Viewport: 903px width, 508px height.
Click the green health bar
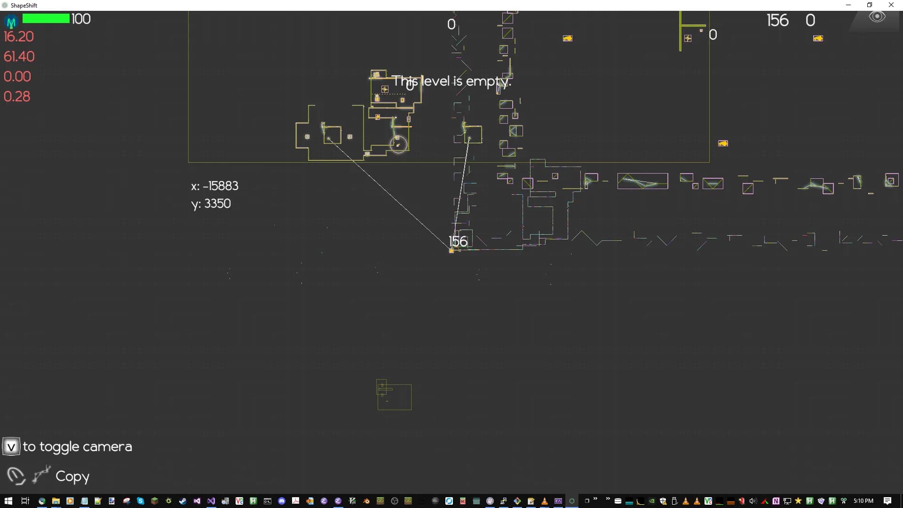coord(46,18)
